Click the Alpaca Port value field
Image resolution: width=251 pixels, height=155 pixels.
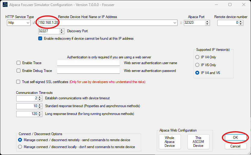194,23
